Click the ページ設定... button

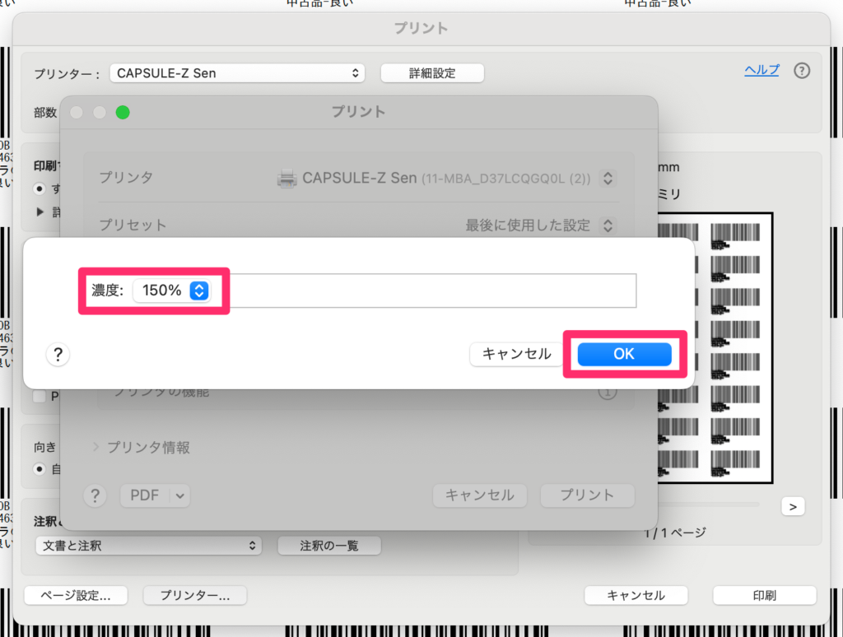coord(79,595)
